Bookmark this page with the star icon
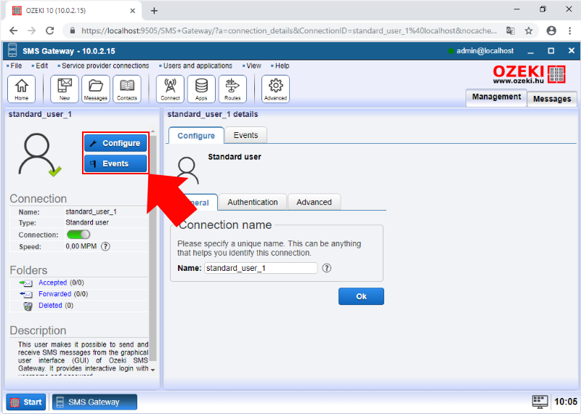The image size is (581, 414). pos(529,31)
